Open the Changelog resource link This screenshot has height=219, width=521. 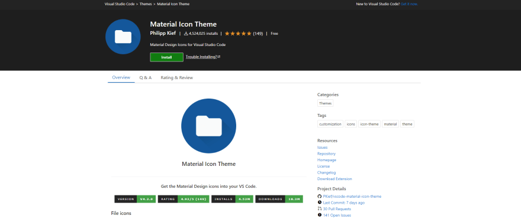327,172
